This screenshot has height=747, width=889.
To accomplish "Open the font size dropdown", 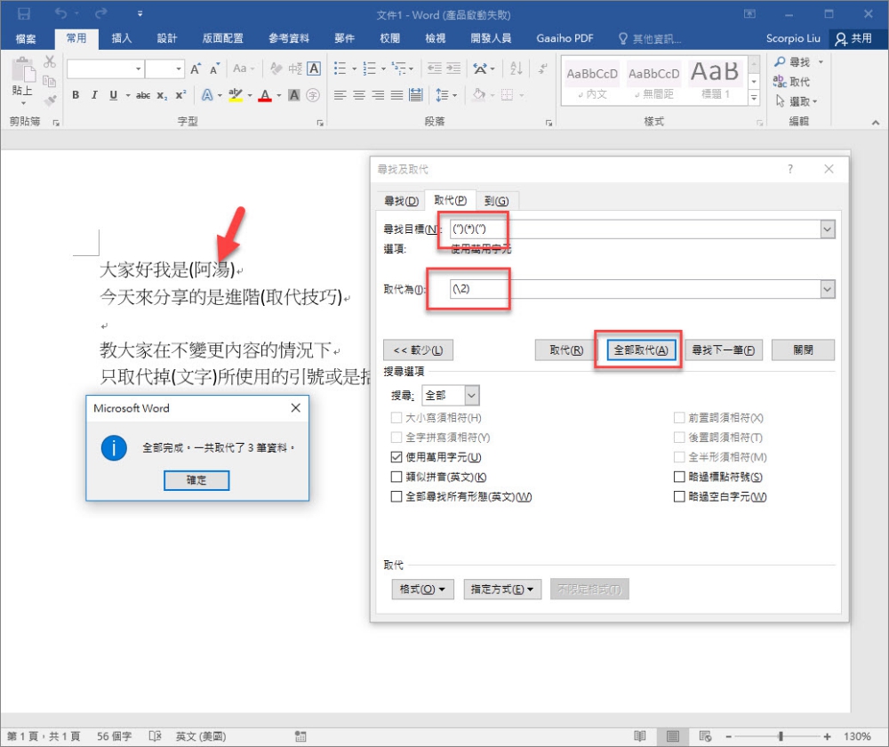I will [x=179, y=69].
